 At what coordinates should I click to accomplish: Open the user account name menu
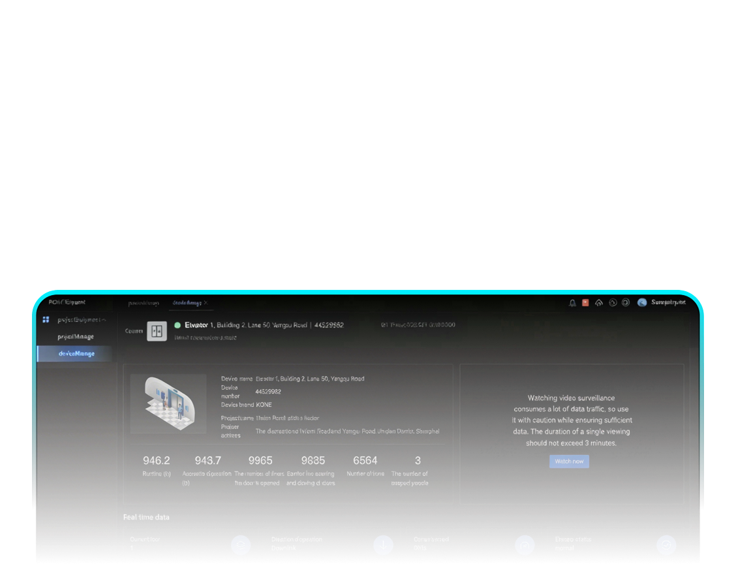[668, 303]
